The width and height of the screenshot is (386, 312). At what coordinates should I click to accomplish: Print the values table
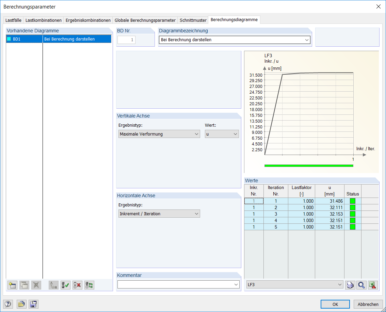350,285
